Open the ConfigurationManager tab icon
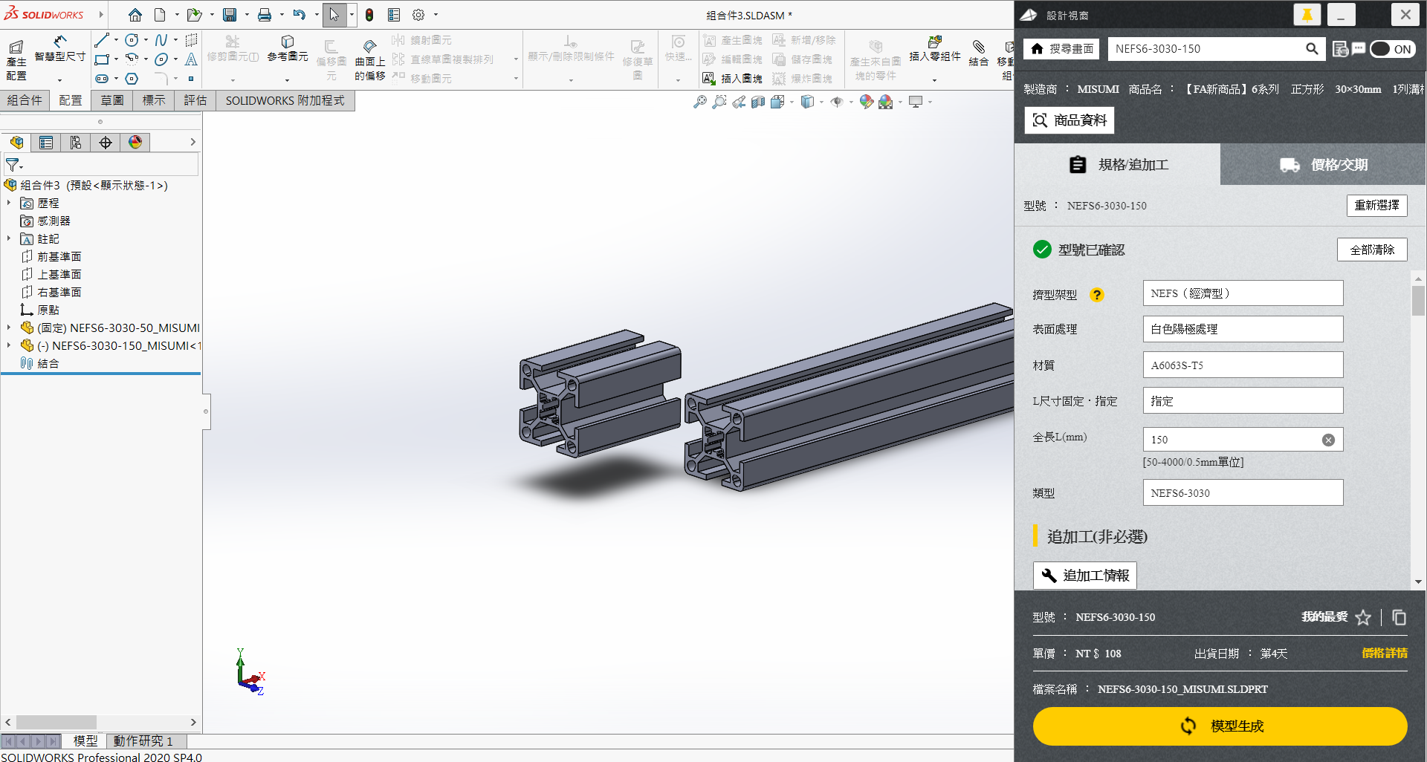 tap(76, 143)
